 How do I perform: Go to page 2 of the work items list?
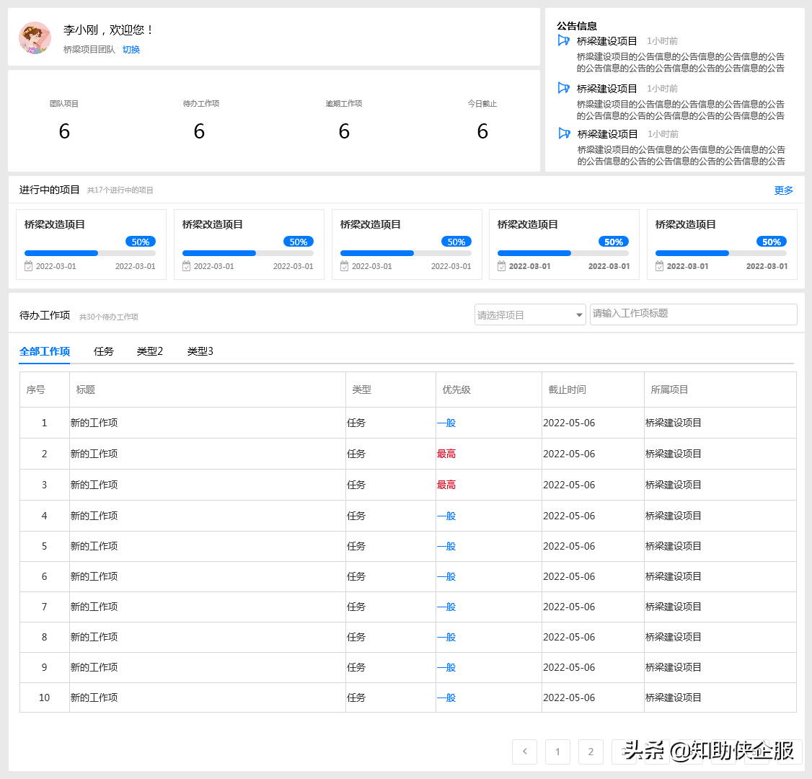pyautogui.click(x=591, y=752)
